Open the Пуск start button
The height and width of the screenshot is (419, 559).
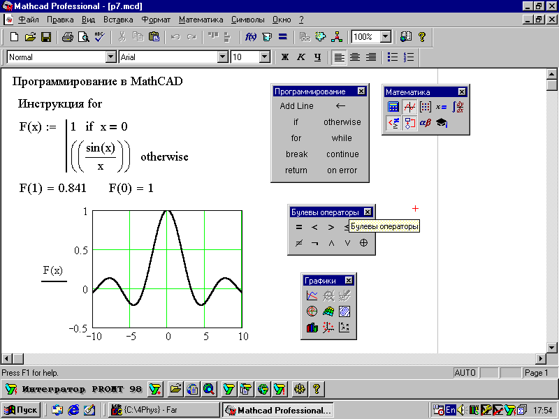pyautogui.click(x=21, y=410)
